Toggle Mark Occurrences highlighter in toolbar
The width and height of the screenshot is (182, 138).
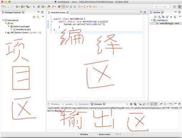coord(63,7)
